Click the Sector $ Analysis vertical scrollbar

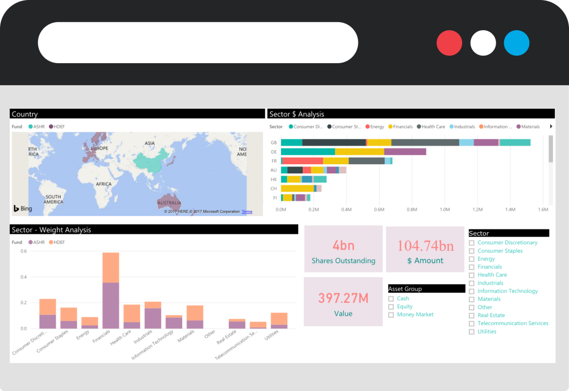(x=551, y=149)
